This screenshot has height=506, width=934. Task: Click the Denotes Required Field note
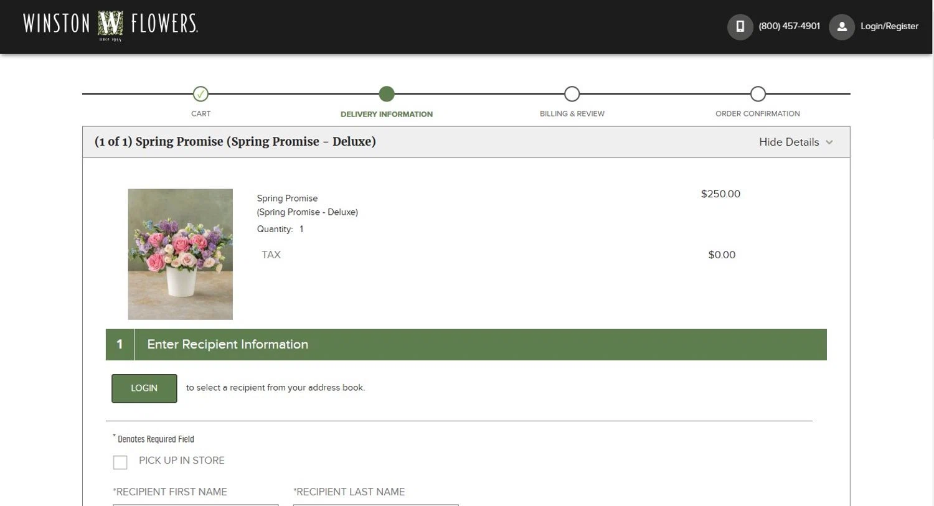tap(154, 439)
